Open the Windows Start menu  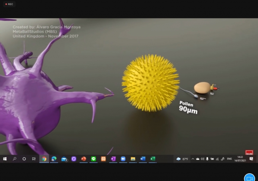pos(5,159)
